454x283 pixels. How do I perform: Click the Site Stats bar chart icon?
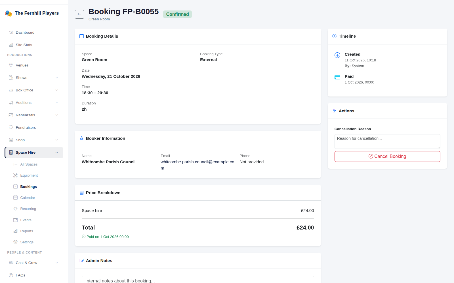point(11,45)
